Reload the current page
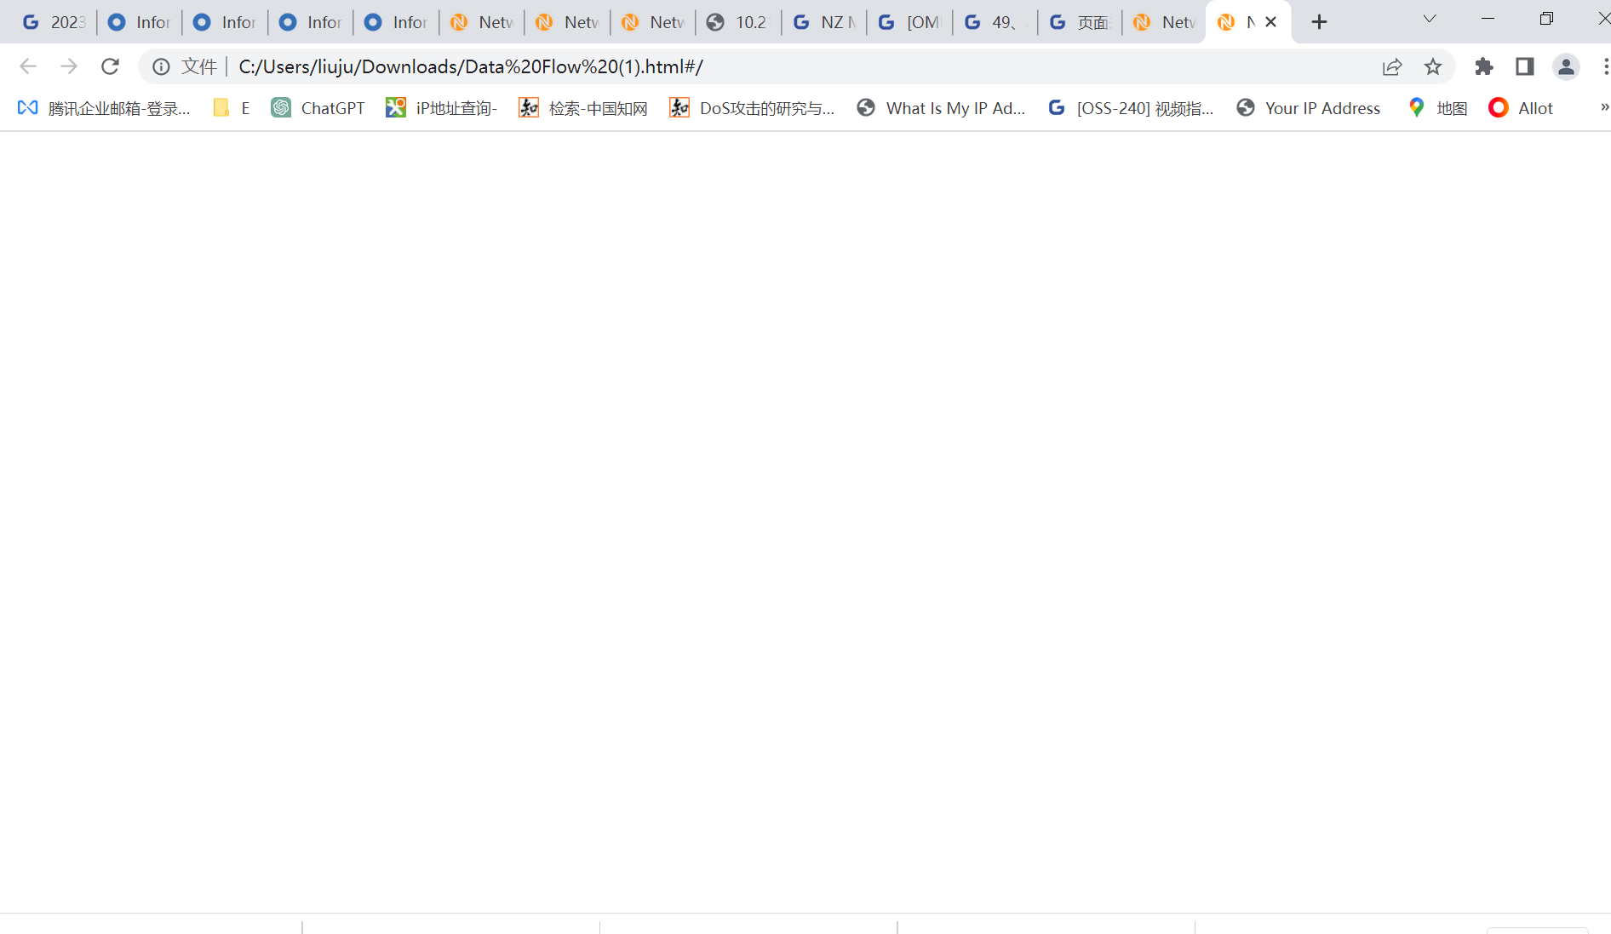This screenshot has width=1611, height=934. click(x=110, y=66)
